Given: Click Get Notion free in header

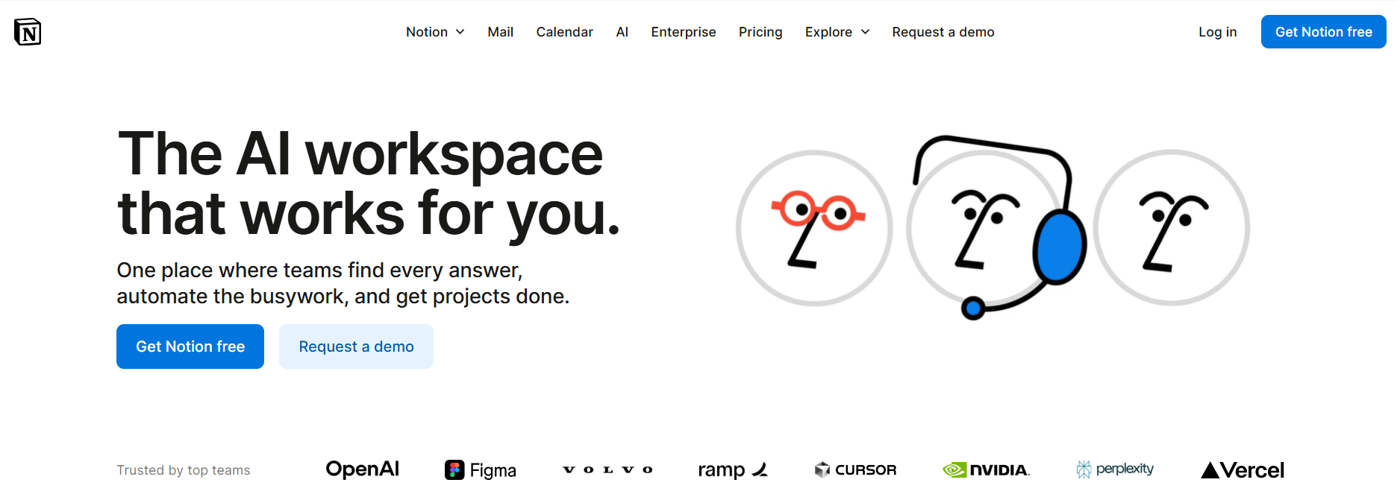Looking at the screenshot, I should point(1323,32).
